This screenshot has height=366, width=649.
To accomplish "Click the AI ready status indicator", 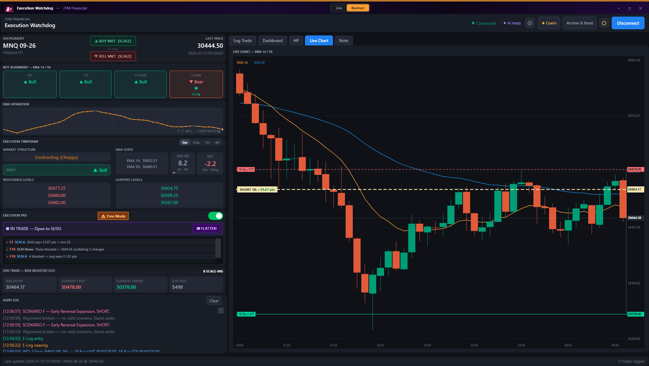I will 512,23.
